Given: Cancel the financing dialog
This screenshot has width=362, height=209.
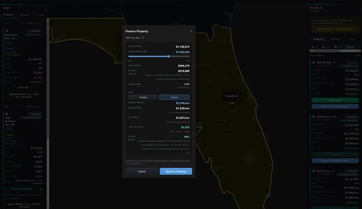Looking at the screenshot, I should (141, 171).
